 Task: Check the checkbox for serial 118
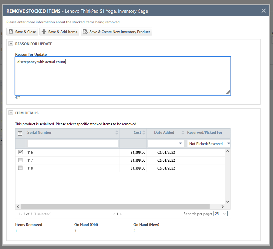pyautogui.click(x=20, y=168)
